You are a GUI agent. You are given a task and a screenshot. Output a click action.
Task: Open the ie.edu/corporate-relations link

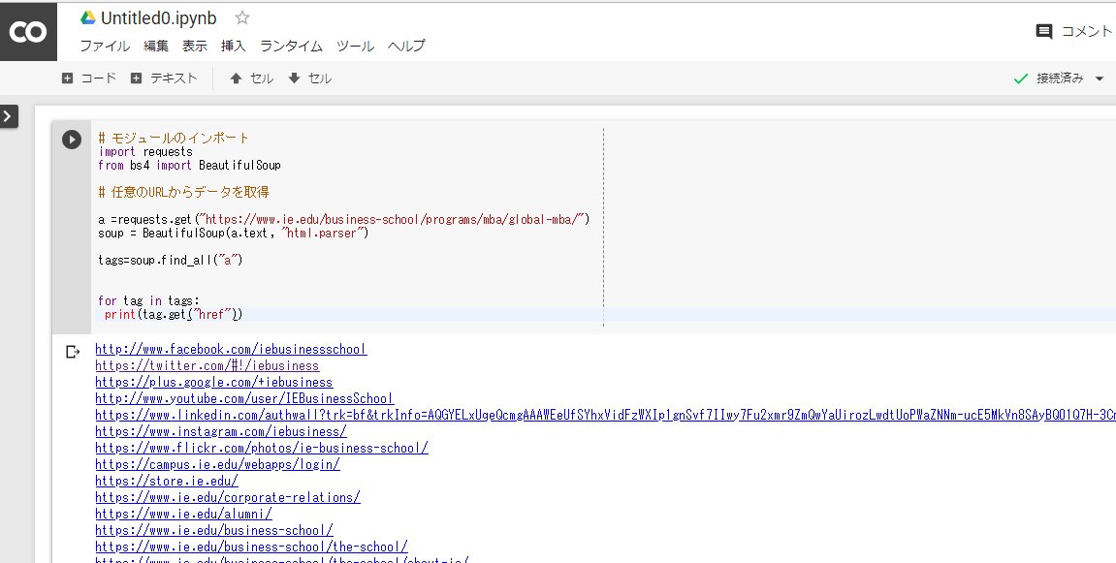tap(228, 497)
